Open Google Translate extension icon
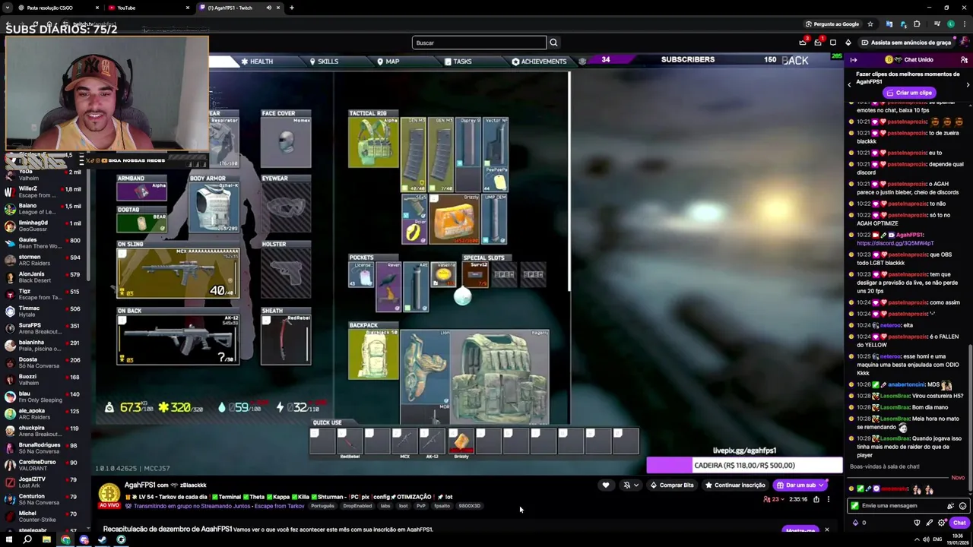The image size is (973, 547). coord(889,24)
